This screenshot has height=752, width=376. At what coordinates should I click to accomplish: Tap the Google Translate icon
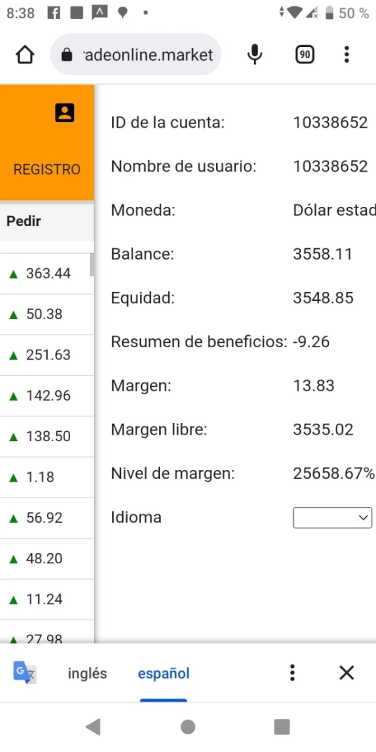(26, 673)
